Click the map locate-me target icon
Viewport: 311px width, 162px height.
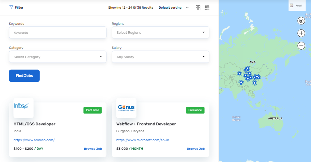click(x=301, y=21)
